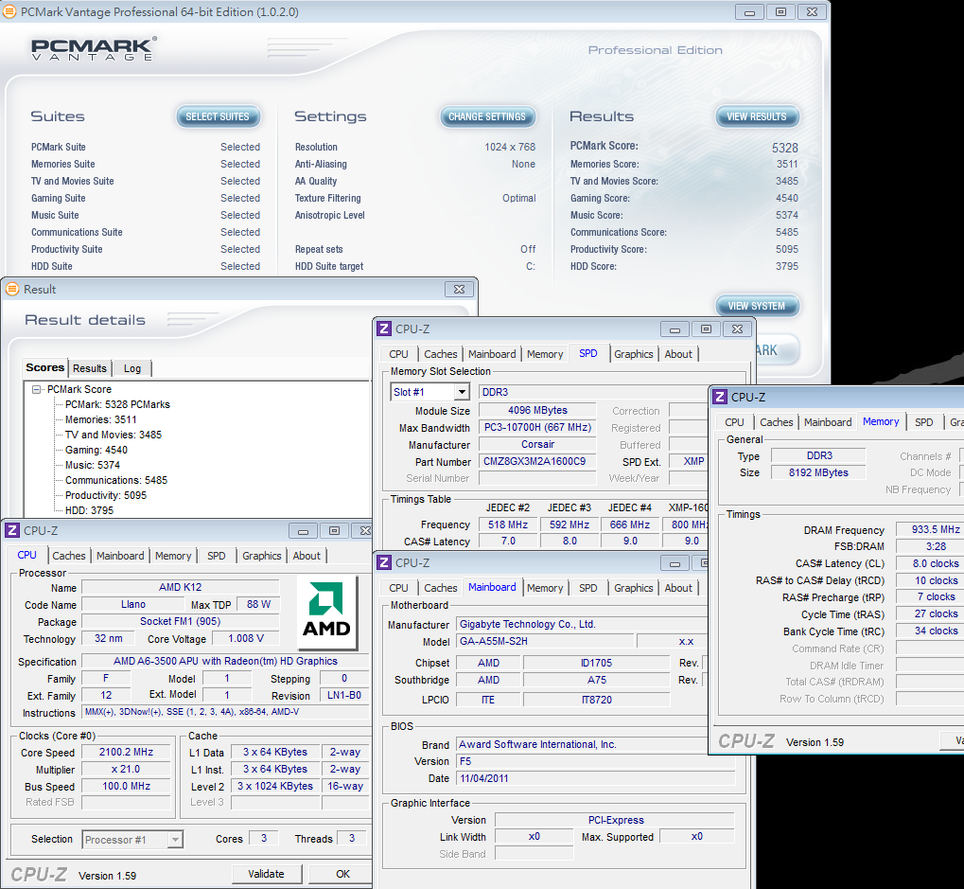Select the CPU tab in the CPU-Z Memory window

point(734,422)
